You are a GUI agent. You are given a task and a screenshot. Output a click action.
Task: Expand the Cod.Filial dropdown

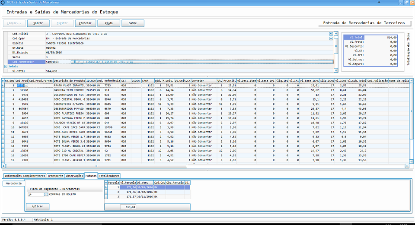click(x=331, y=34)
